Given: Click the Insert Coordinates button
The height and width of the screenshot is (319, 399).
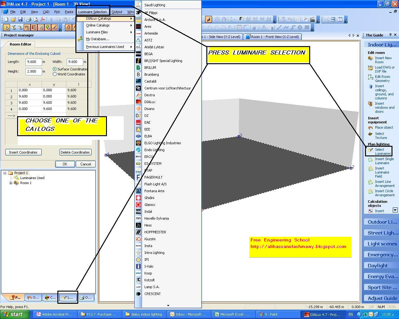Looking at the screenshot, I should (x=23, y=152).
